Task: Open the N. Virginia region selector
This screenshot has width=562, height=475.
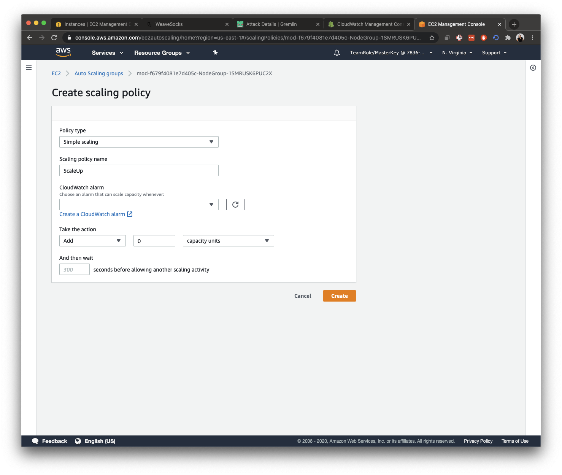Action: pyautogui.click(x=457, y=53)
